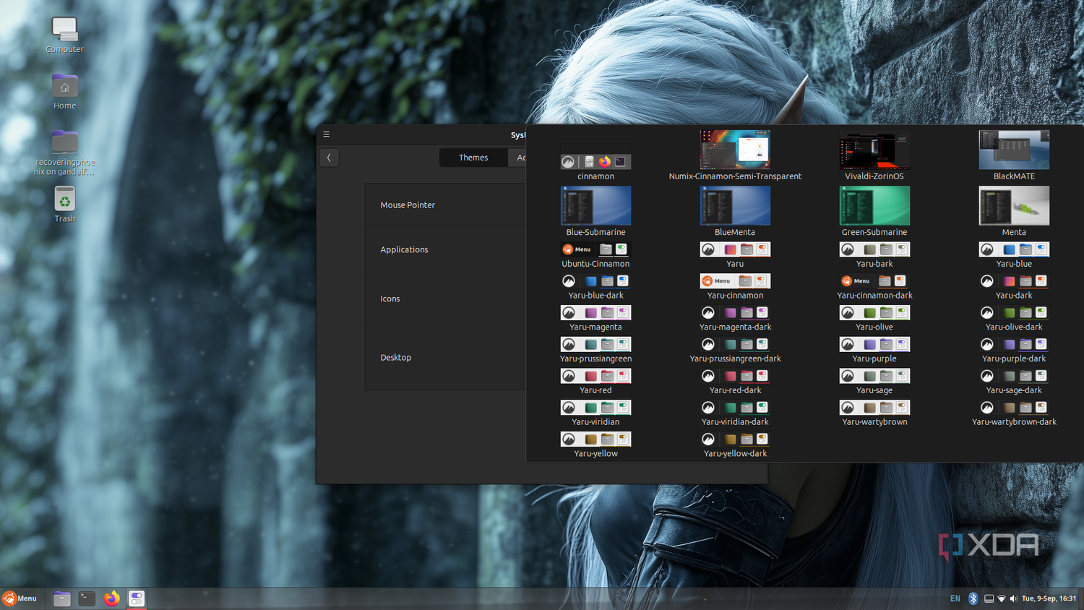Choose the Green-Submarine theme
Image resolution: width=1084 pixels, height=610 pixels.
pyautogui.click(x=874, y=211)
